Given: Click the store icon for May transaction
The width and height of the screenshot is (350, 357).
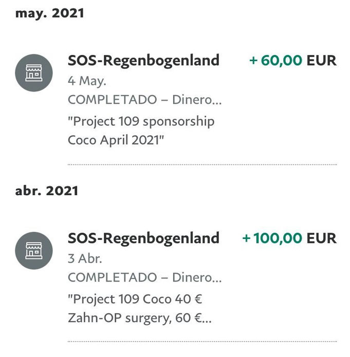Looking at the screenshot, I should [x=34, y=73].
